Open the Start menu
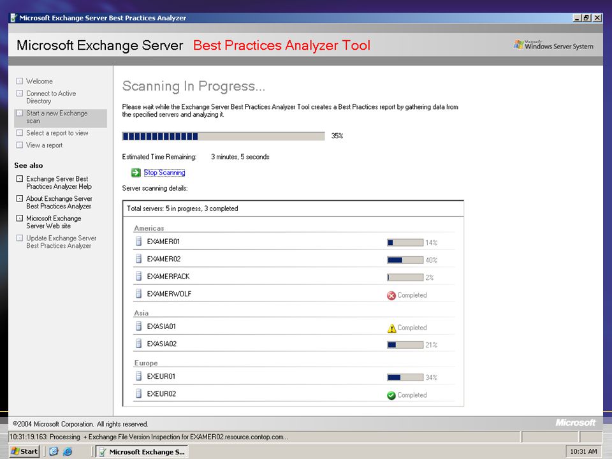612x459 pixels. pyautogui.click(x=24, y=451)
